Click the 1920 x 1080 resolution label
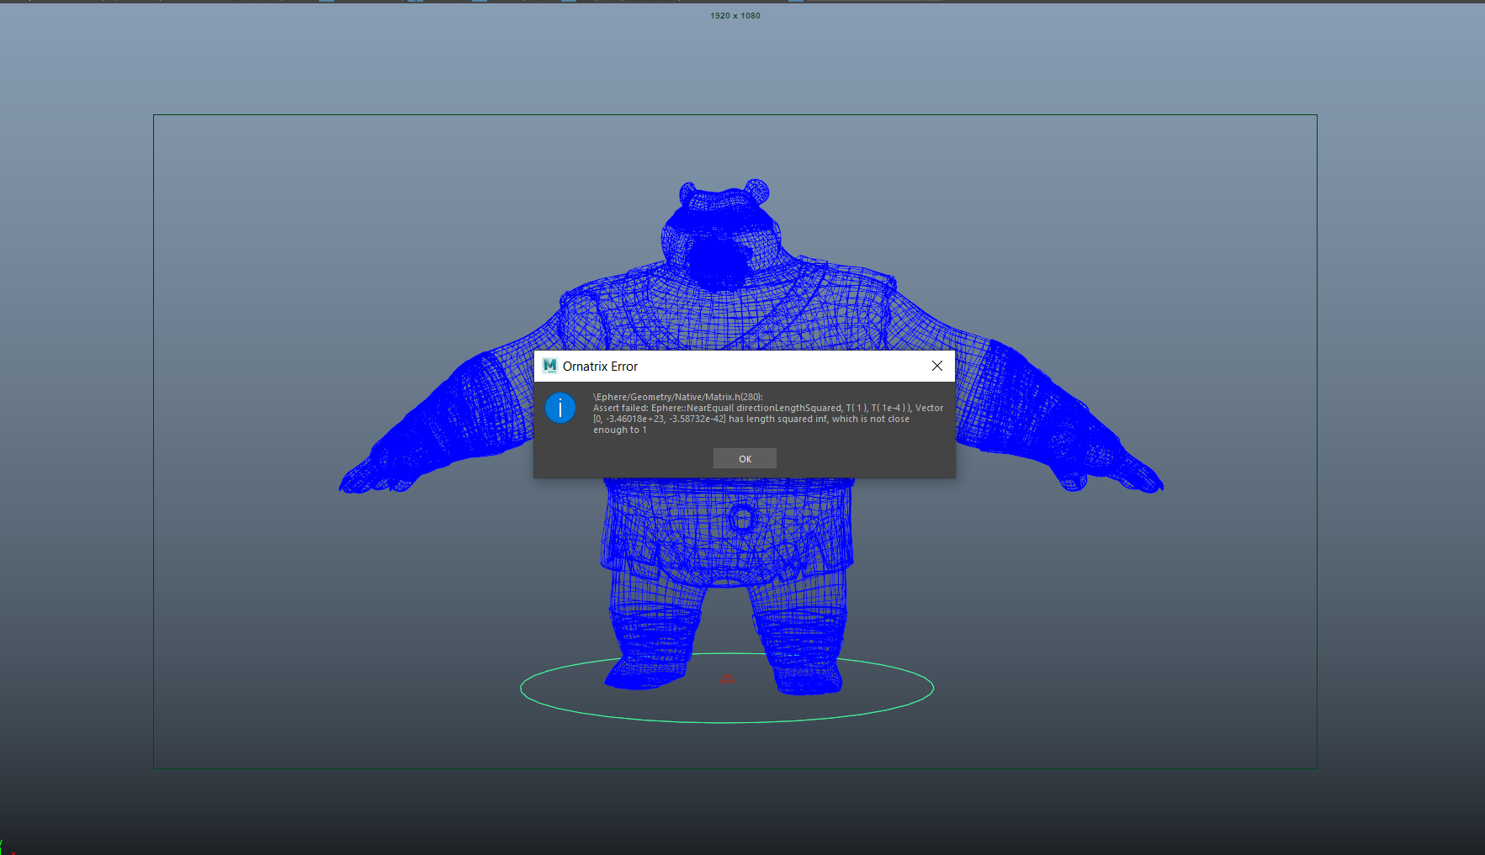This screenshot has height=855, width=1485. (x=735, y=16)
